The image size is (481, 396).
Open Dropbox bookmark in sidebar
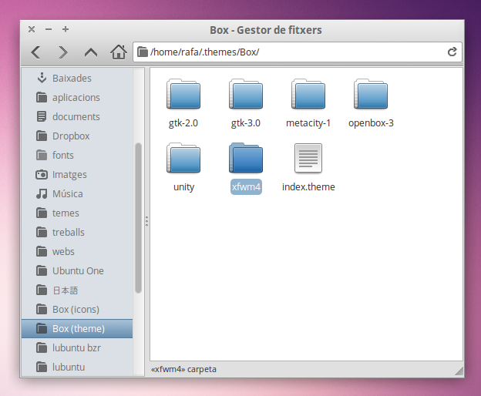click(x=71, y=136)
